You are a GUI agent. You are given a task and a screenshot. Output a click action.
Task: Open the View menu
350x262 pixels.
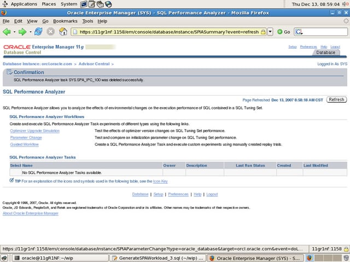32,21
